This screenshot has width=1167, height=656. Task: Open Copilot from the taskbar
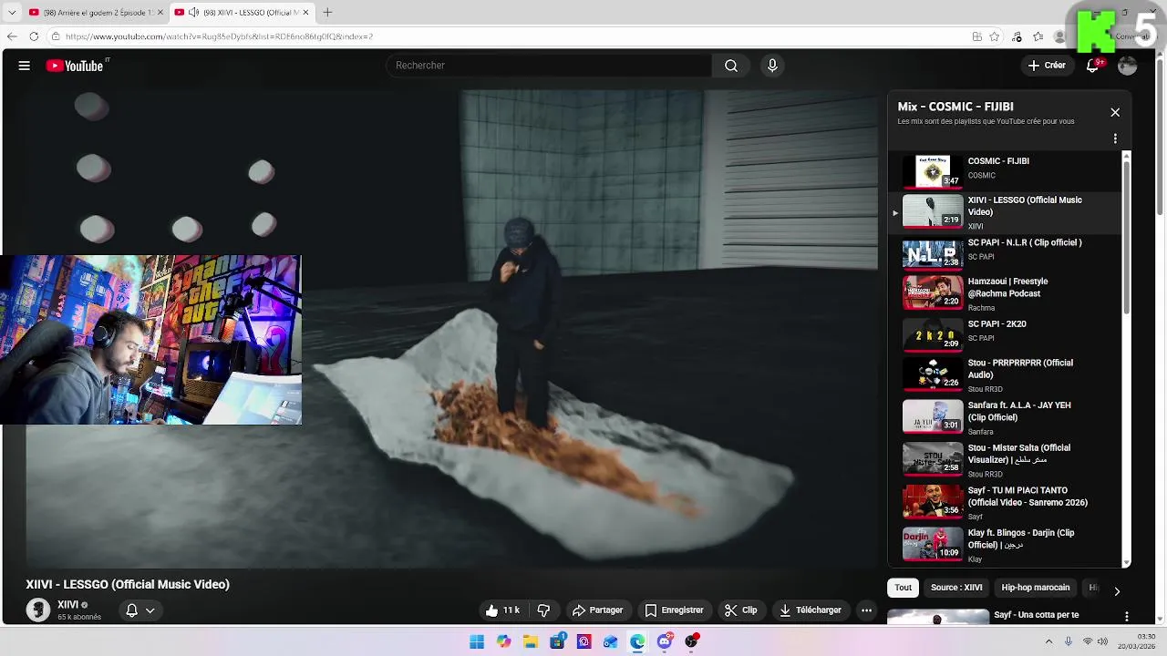(503, 642)
